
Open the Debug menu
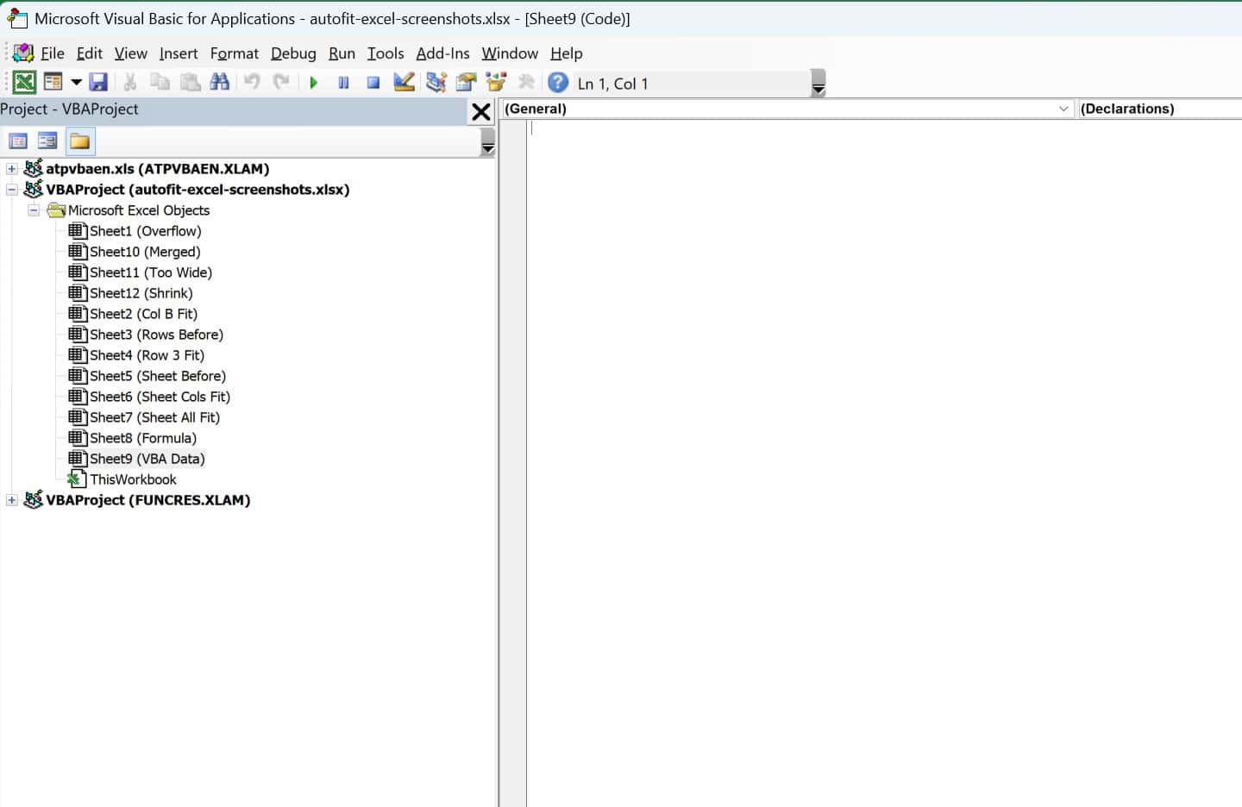(x=293, y=53)
